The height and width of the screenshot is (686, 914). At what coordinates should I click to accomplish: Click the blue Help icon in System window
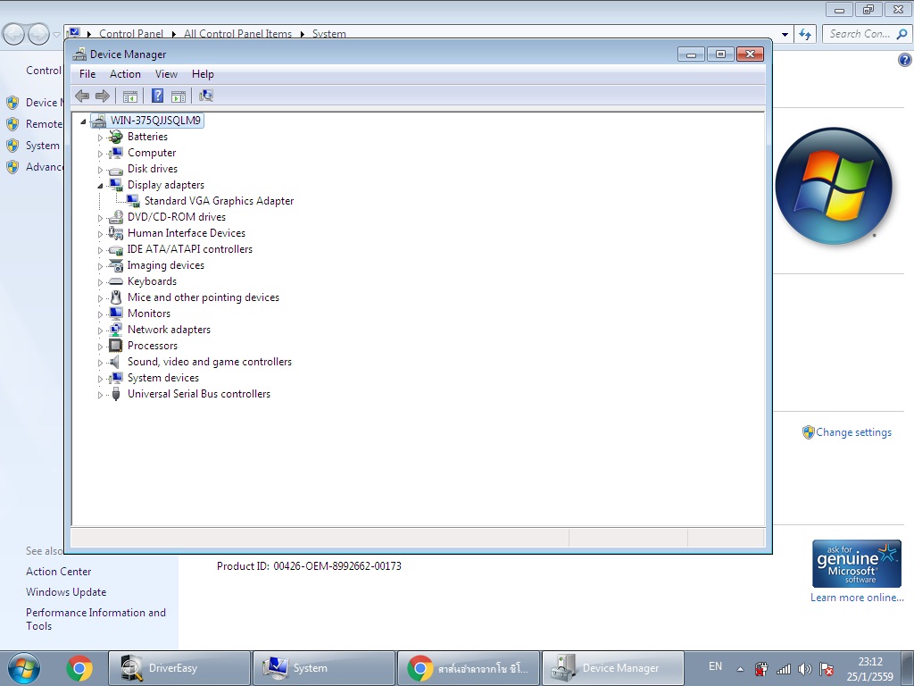(905, 60)
